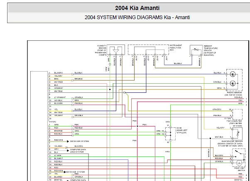Select the YEL/WHT wire label at pin 15
Screen dimensions: 250x181
pos(59,115)
